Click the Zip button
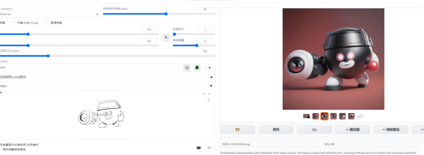The image size is (424, 155). pyautogui.click(x=314, y=130)
